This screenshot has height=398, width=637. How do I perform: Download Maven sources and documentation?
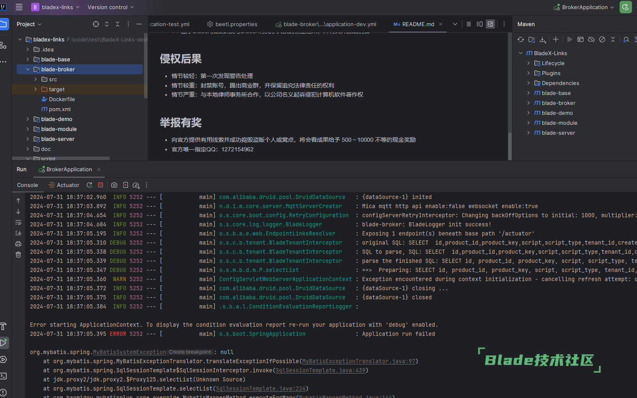(x=542, y=39)
